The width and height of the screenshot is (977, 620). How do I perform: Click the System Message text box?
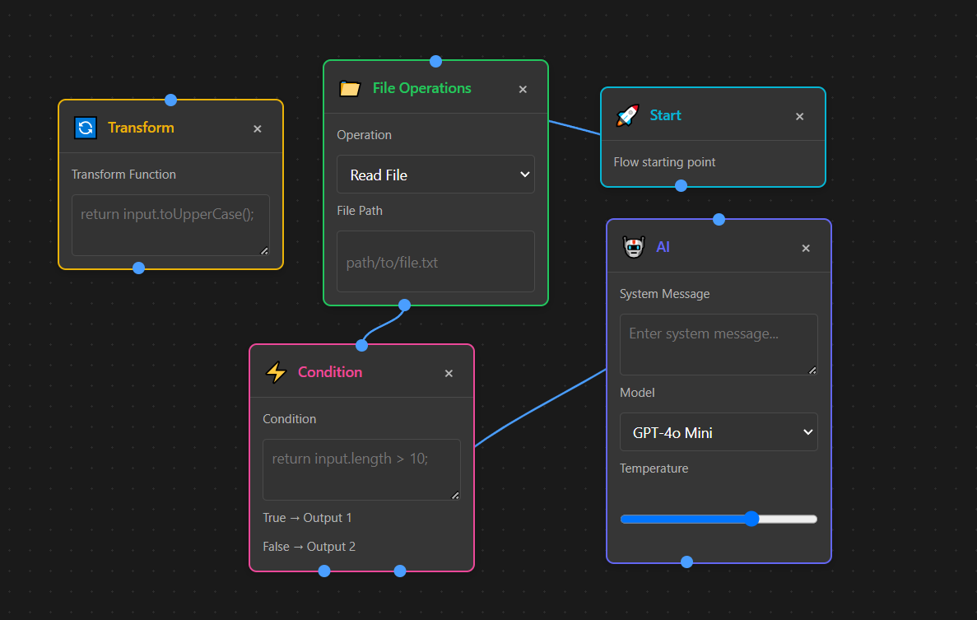pos(718,343)
